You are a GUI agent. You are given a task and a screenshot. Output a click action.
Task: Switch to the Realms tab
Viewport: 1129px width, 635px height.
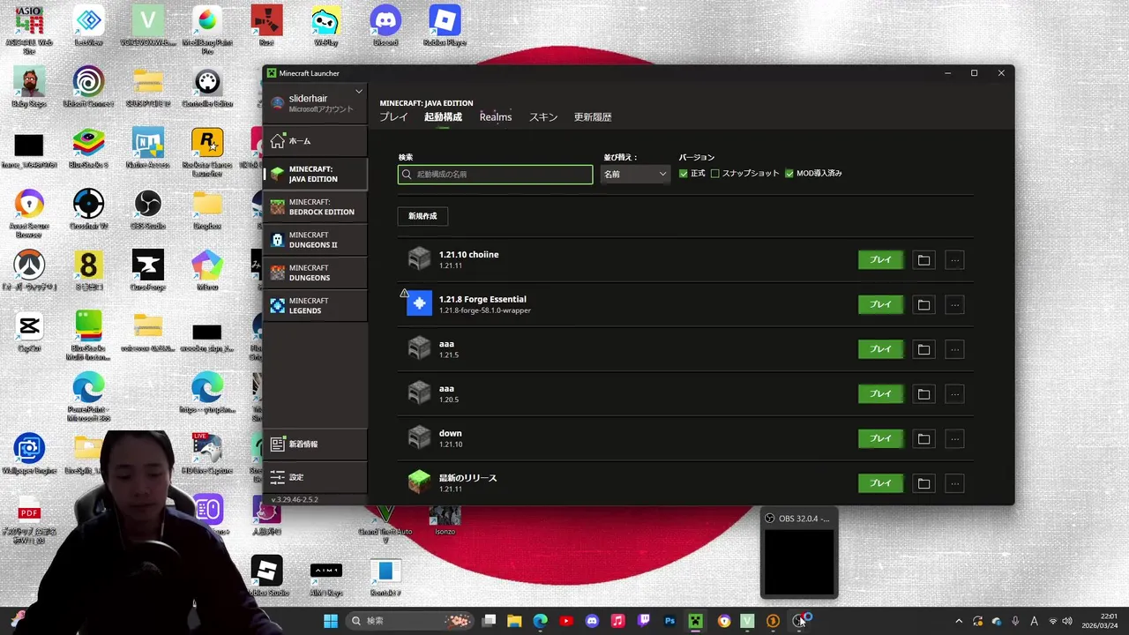click(496, 117)
